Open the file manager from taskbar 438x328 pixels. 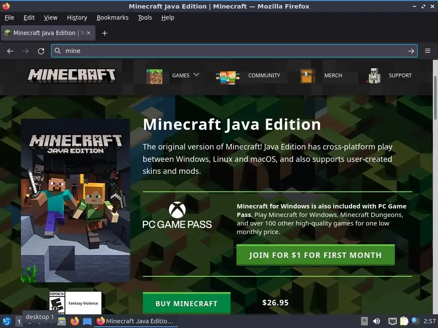[x=62, y=321]
